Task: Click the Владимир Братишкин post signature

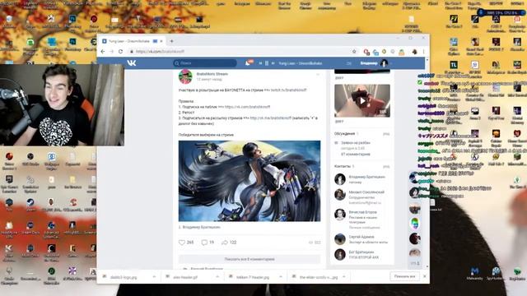Action: [x=201, y=227]
